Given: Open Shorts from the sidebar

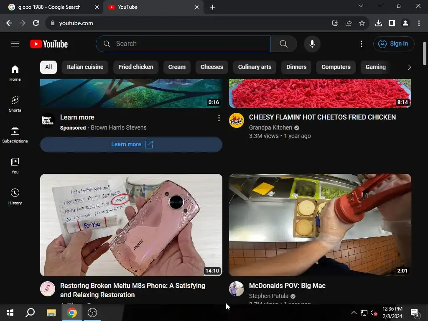Looking at the screenshot, I should click(x=15, y=104).
